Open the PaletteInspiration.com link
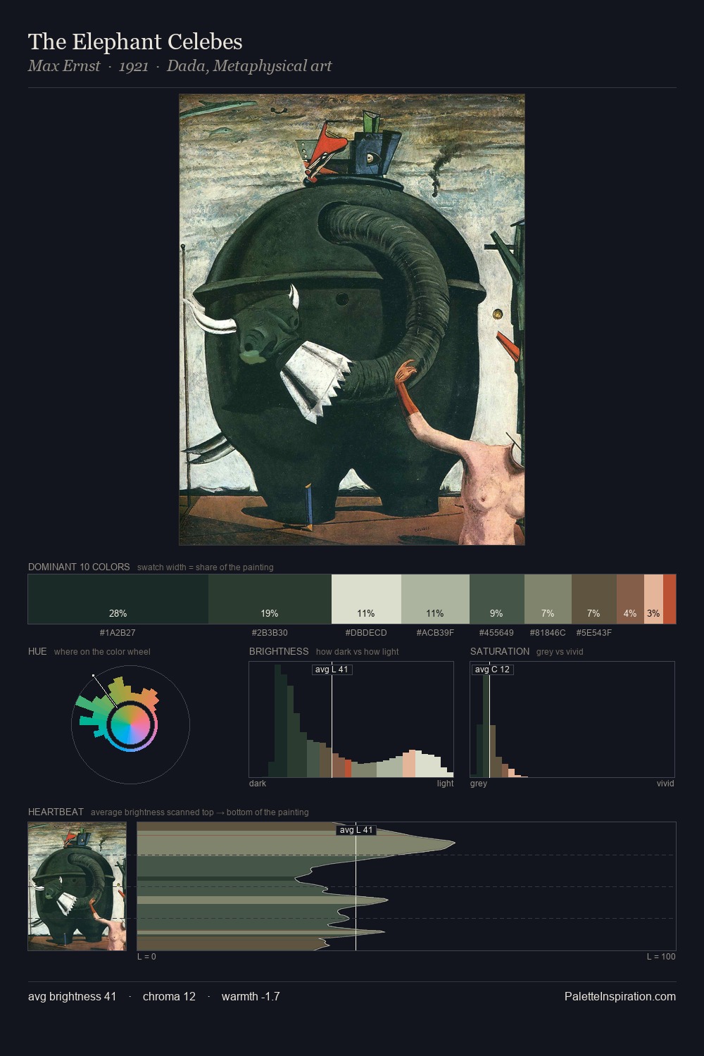704x1056 pixels. point(620,996)
